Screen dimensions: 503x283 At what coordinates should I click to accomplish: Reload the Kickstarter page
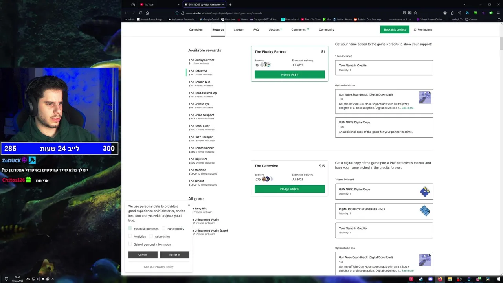click(140, 13)
